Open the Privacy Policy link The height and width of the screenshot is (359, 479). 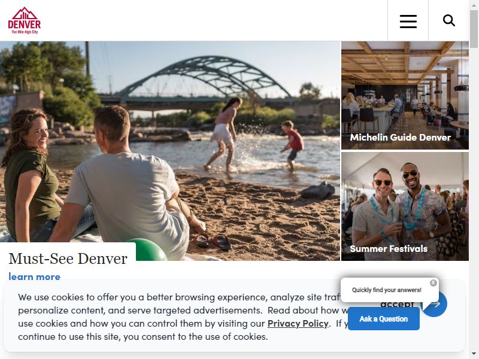point(298,323)
